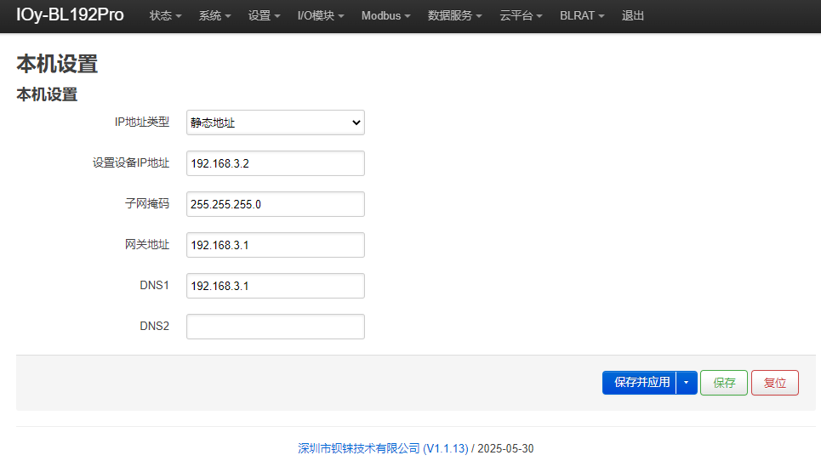Open the 状态 menu
The image size is (821, 461).
click(165, 15)
